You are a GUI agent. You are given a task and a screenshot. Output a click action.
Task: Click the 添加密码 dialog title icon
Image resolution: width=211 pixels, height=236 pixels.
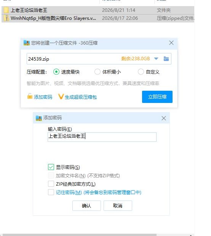tap(39, 118)
